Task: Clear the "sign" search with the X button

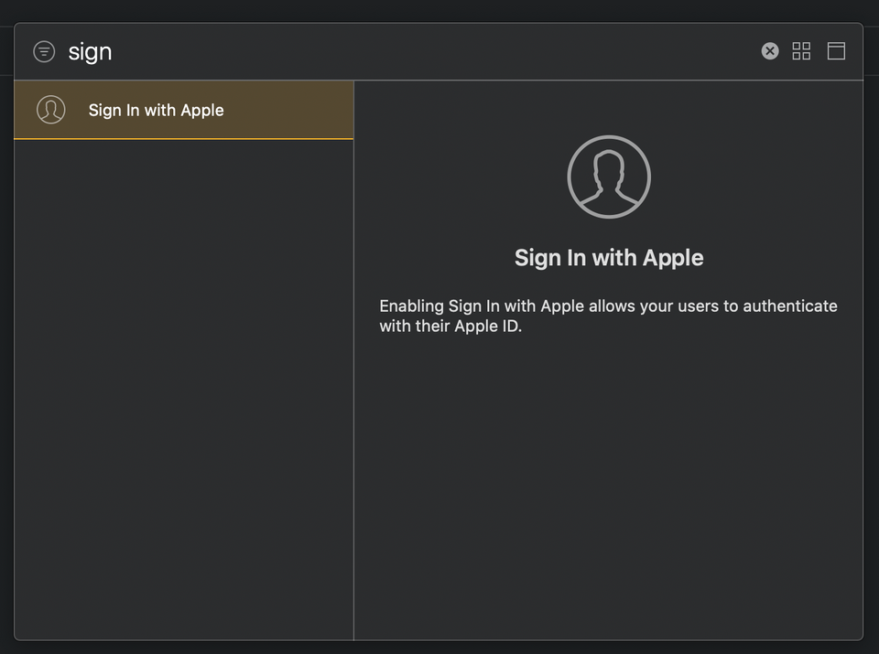Action: click(x=770, y=51)
